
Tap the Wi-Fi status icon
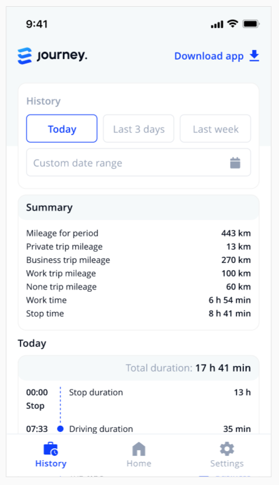click(232, 24)
